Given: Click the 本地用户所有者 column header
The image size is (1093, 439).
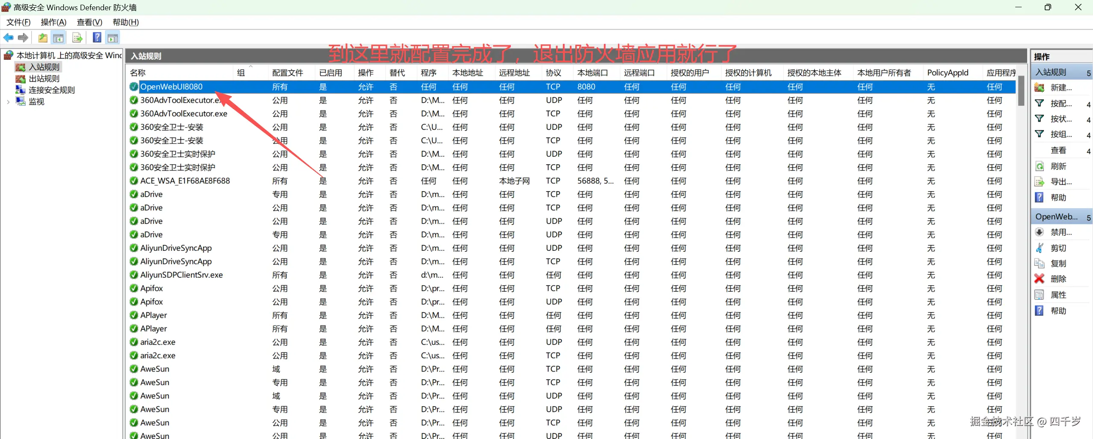Looking at the screenshot, I should pos(889,73).
